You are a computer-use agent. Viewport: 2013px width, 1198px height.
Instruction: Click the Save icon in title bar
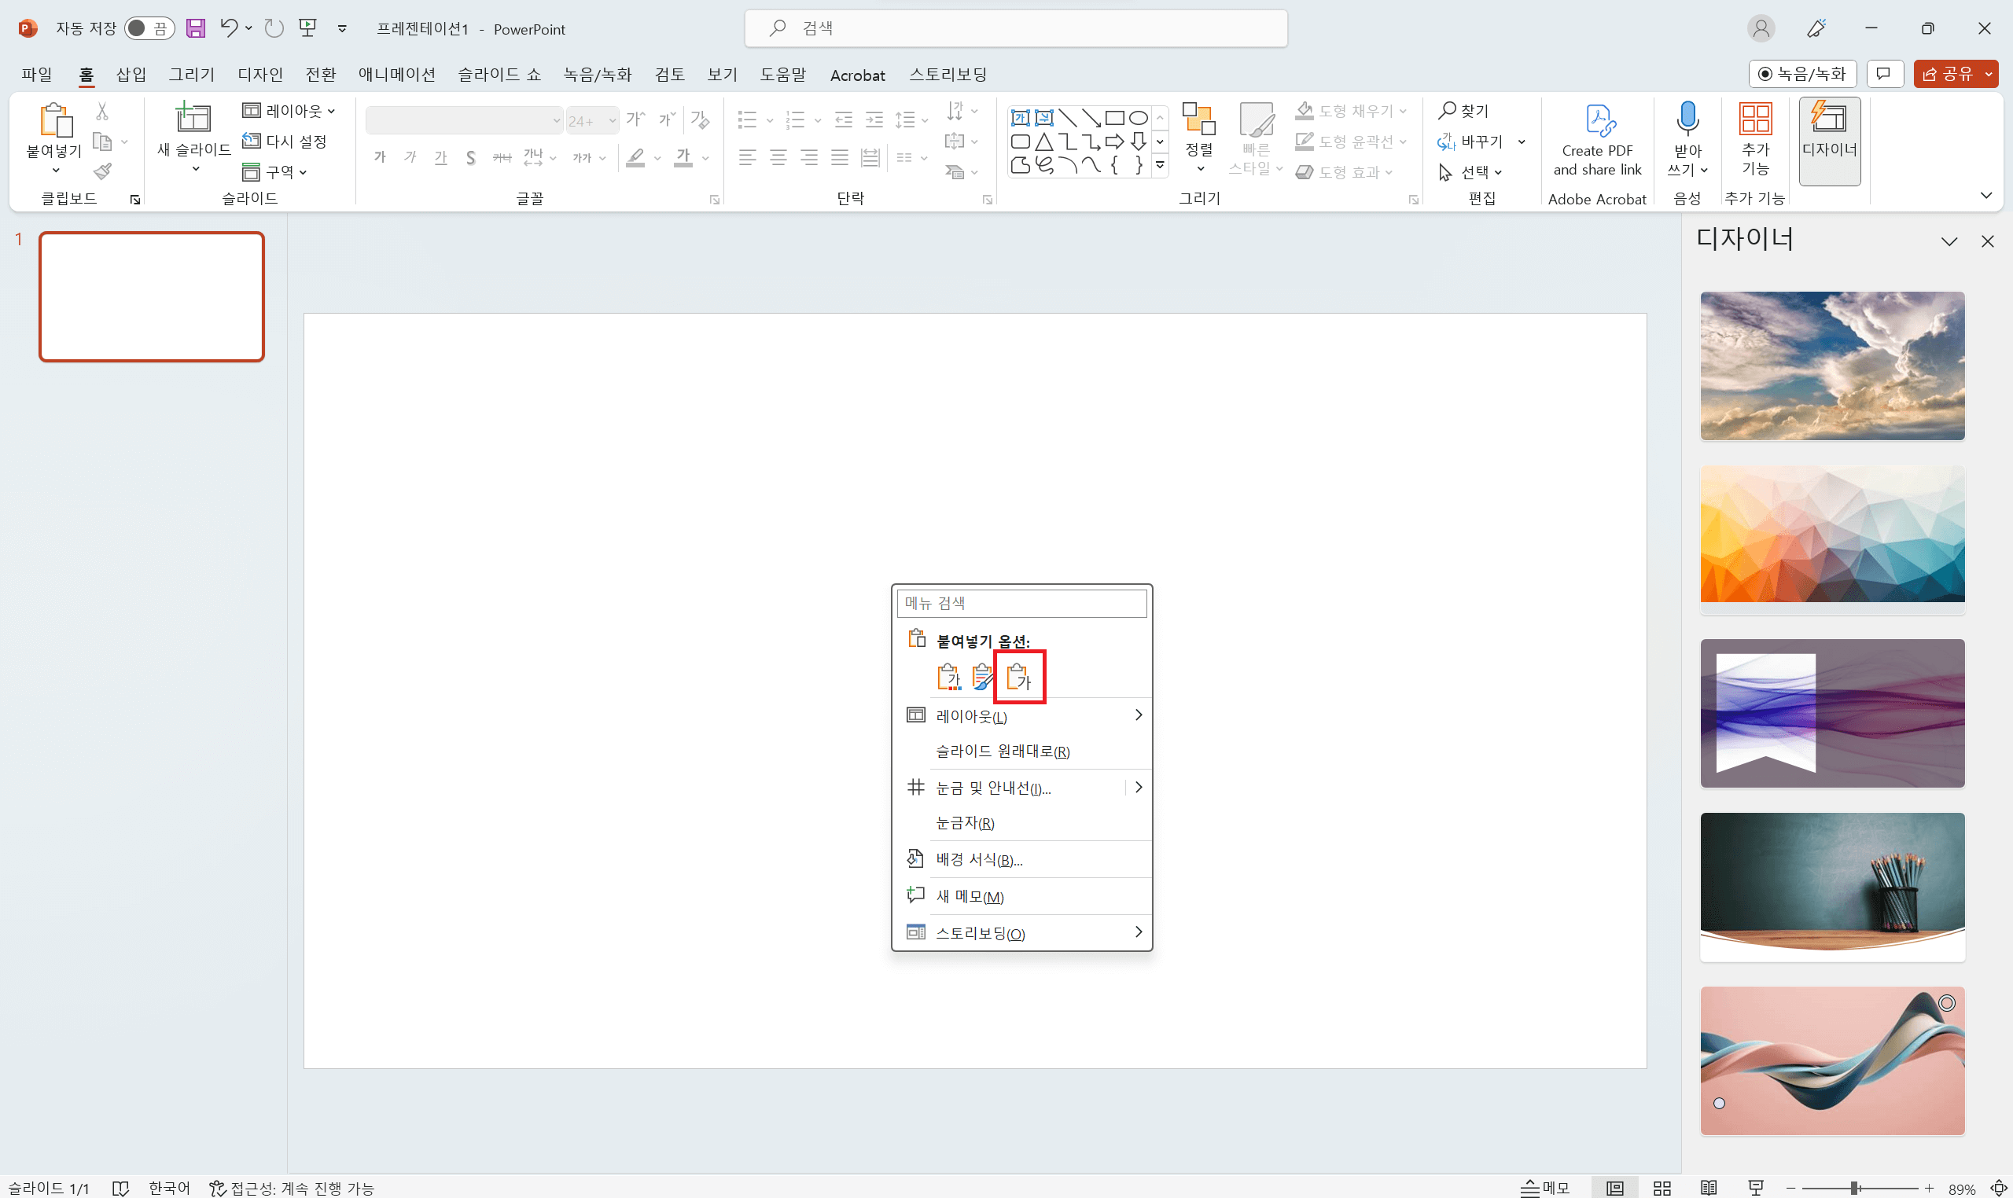pos(196,28)
